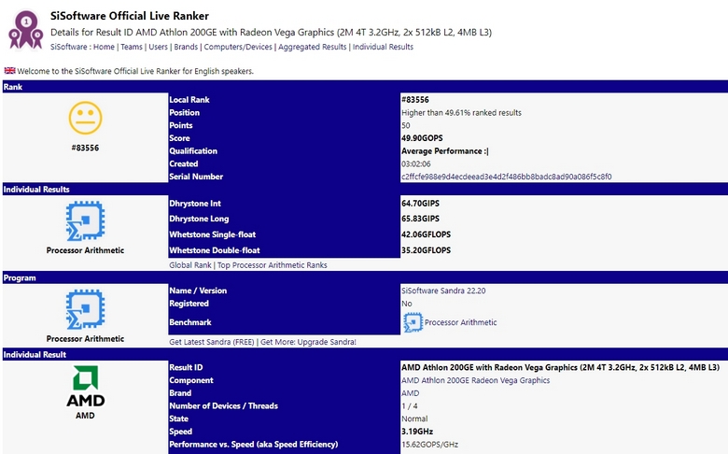Click the 15.62GOPS/GHz efficiency value
The width and height of the screenshot is (728, 454).
pos(430,445)
